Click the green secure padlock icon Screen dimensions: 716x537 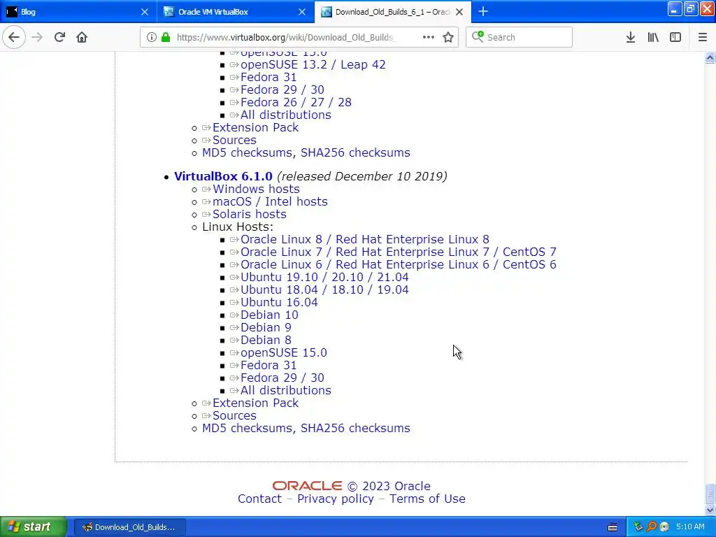click(166, 37)
